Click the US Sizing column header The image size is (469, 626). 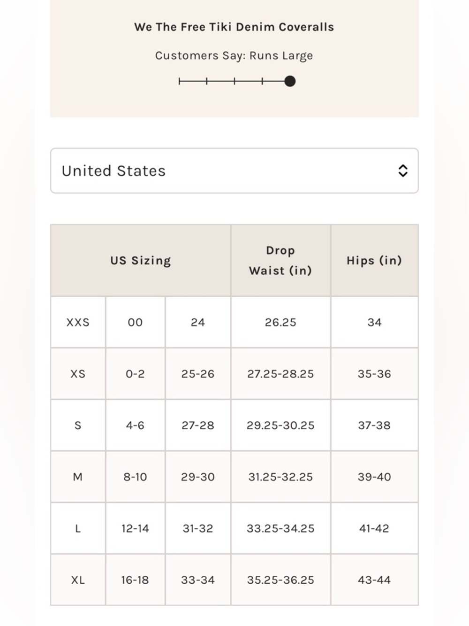[x=141, y=260]
